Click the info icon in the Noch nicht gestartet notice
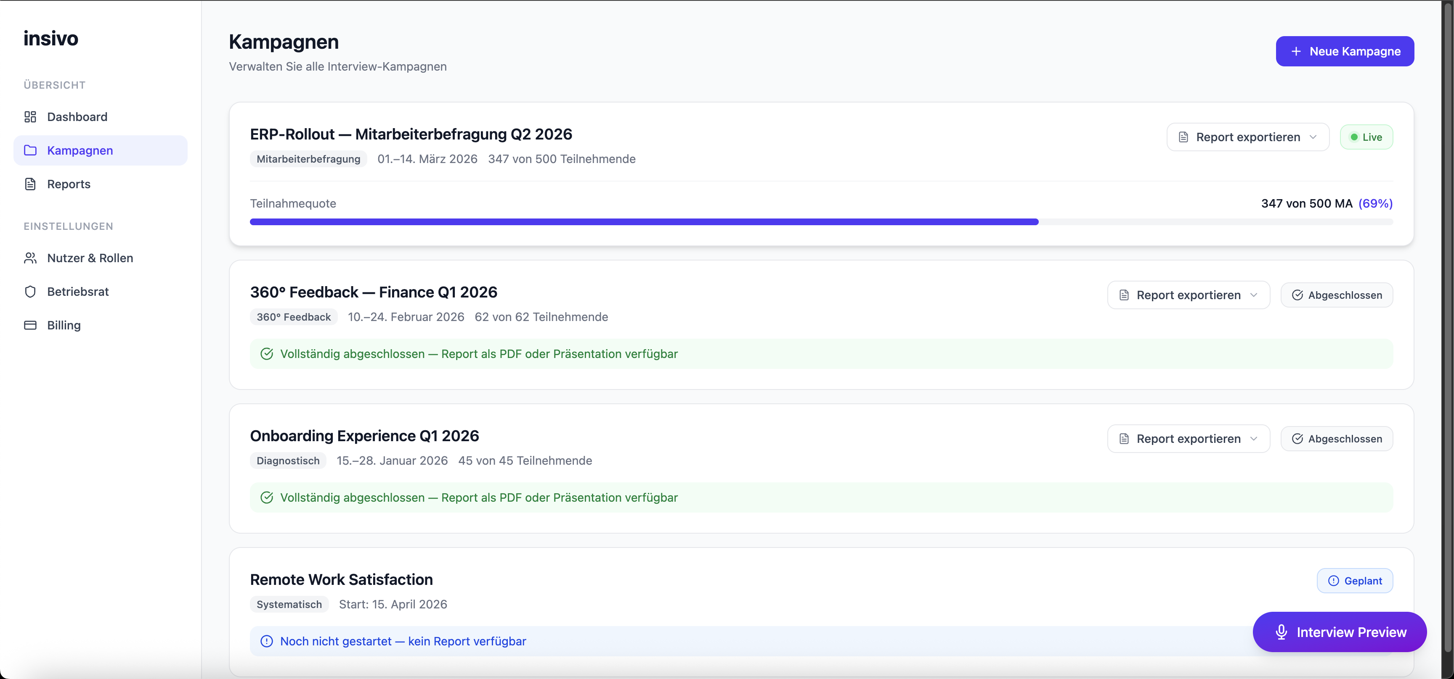Viewport: 1454px width, 679px height. (x=267, y=641)
